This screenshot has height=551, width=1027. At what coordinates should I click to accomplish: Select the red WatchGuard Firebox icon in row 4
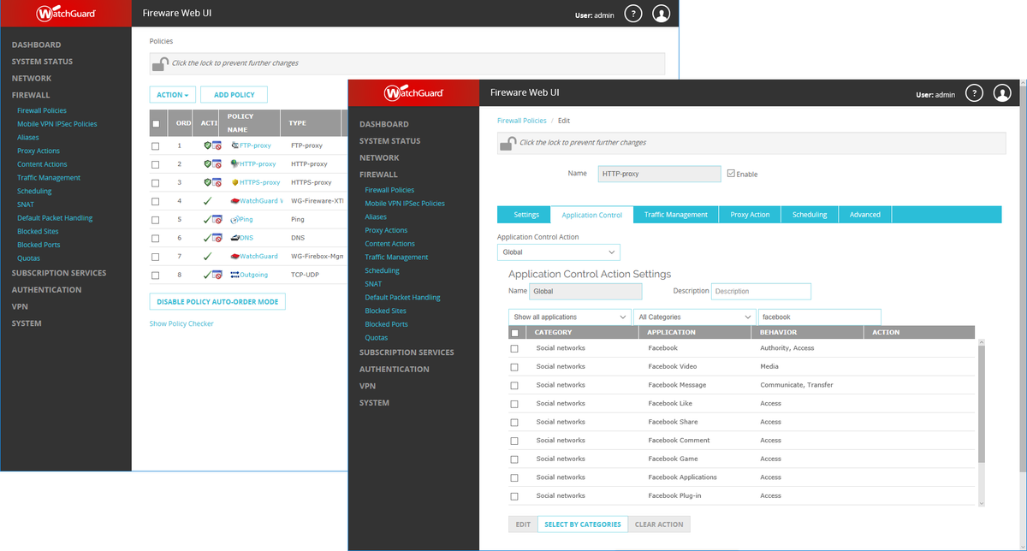pos(234,200)
